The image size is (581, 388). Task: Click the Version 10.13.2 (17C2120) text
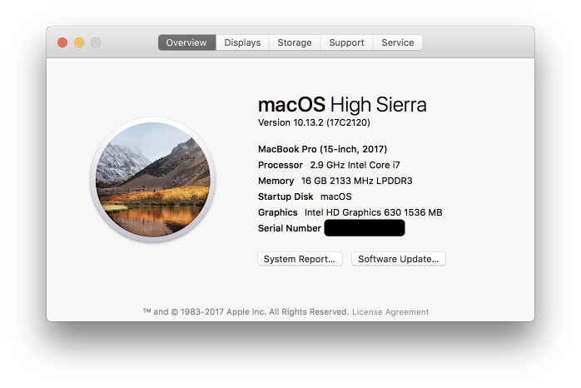[314, 122]
